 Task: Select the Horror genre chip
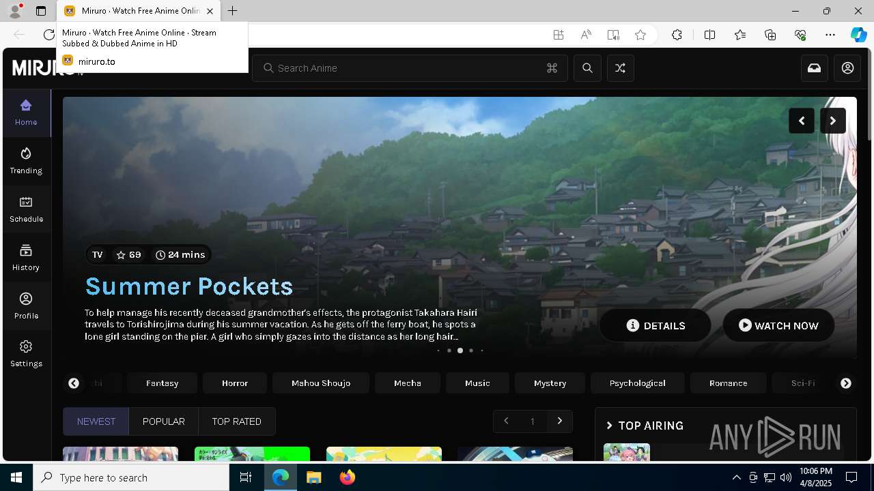tap(235, 383)
